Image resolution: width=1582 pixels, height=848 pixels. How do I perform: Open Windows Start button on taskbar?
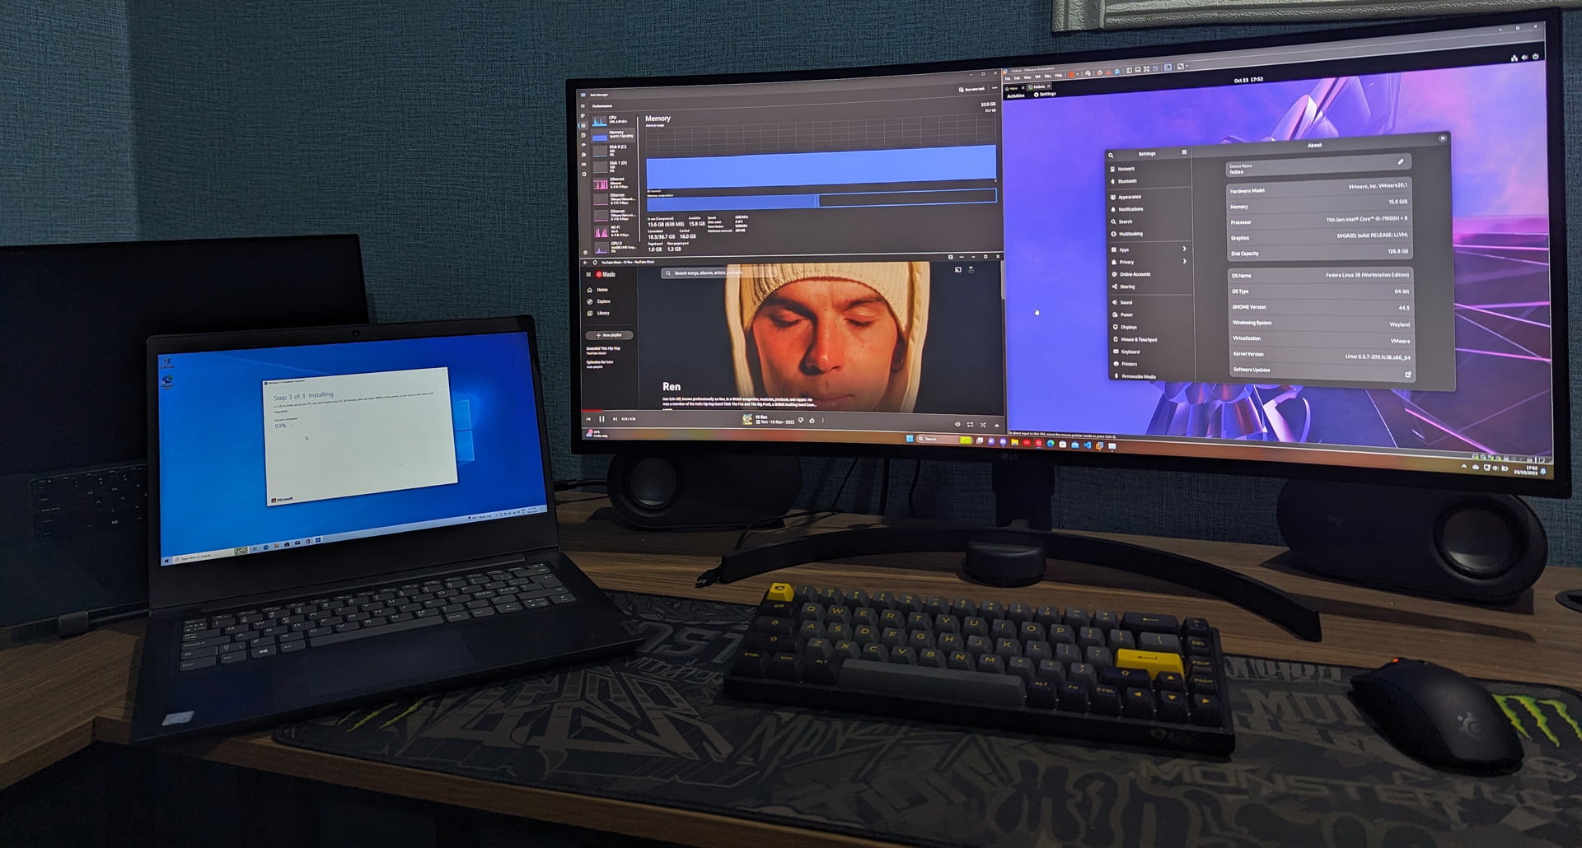pyautogui.click(x=910, y=438)
